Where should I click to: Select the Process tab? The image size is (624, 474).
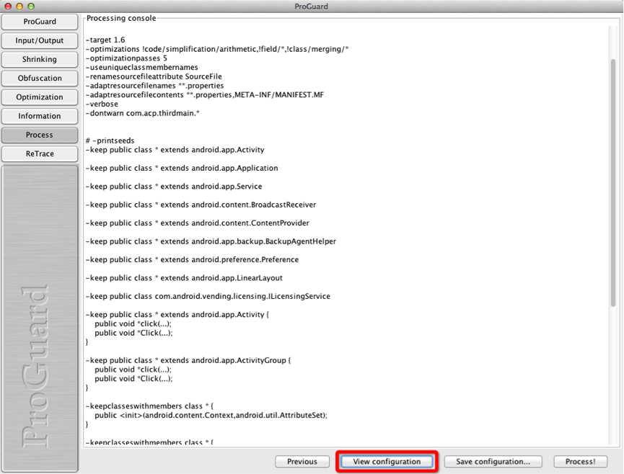[40, 135]
